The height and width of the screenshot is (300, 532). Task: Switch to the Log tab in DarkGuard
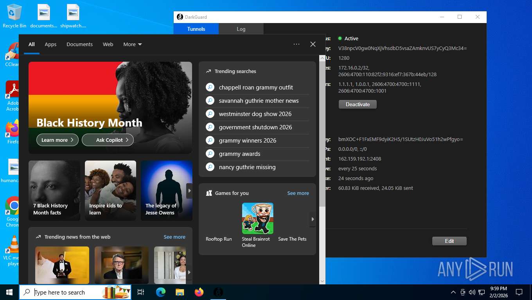pyautogui.click(x=241, y=29)
